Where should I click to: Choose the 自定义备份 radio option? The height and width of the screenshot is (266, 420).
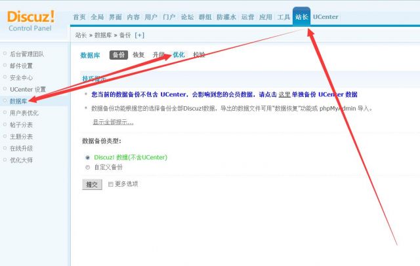88,167
